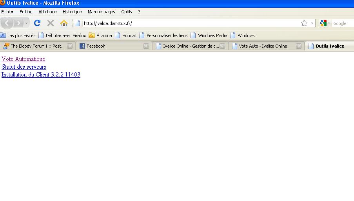Click the URL field showing ivalice.damstux.fr
The height and width of the screenshot is (201, 354).
pos(191,23)
